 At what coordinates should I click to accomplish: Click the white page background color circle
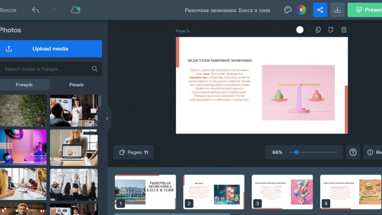(x=300, y=30)
